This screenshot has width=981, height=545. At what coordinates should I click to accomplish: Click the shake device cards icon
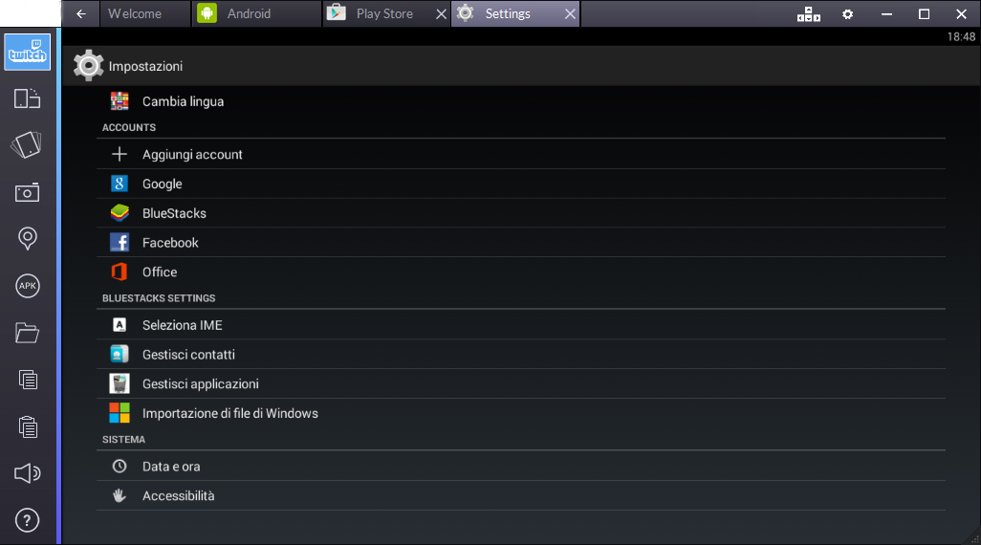coord(27,144)
